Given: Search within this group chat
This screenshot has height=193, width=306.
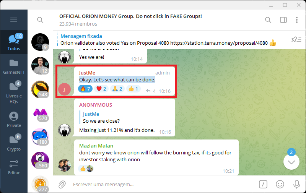Looking at the screenshot, I should click(268, 20).
